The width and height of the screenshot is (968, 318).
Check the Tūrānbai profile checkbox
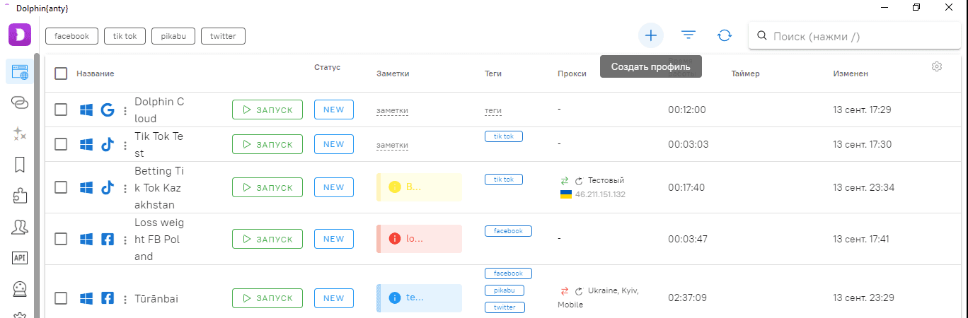(x=61, y=298)
